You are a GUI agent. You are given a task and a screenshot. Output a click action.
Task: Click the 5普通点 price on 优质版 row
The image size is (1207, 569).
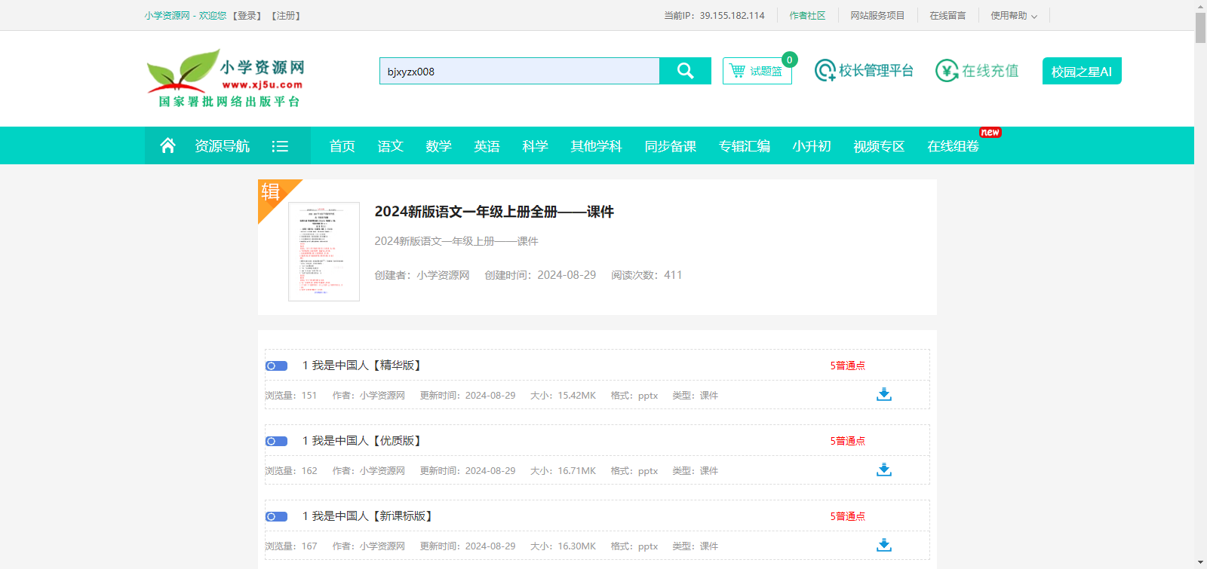click(848, 441)
